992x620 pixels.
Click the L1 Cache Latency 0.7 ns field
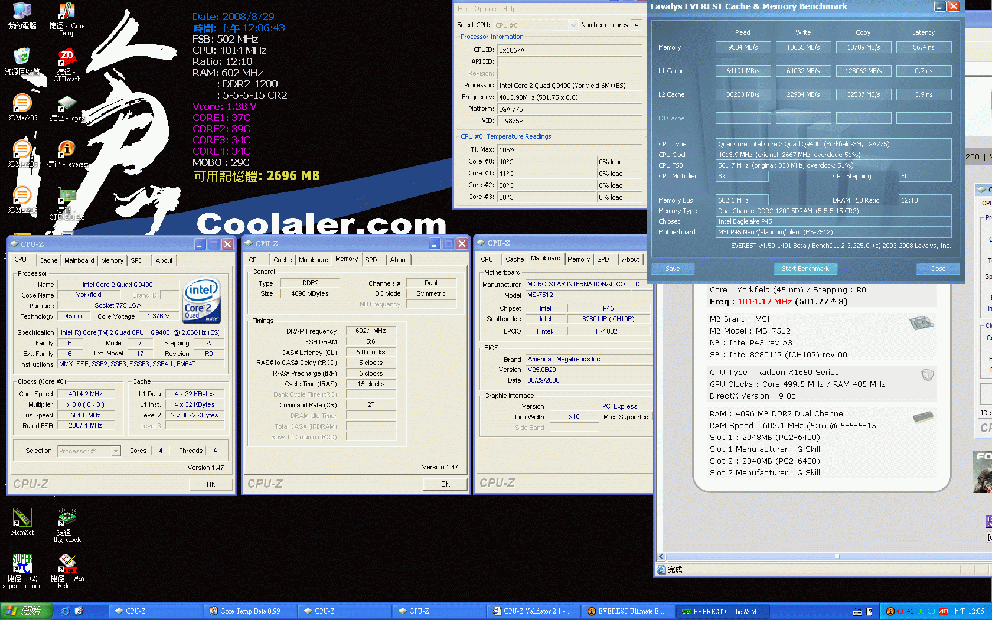click(x=924, y=71)
